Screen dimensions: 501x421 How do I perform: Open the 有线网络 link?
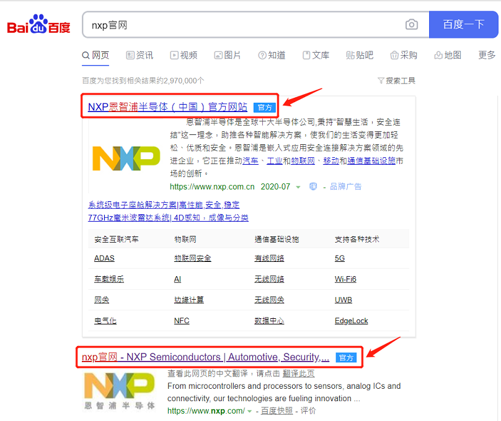(x=269, y=258)
